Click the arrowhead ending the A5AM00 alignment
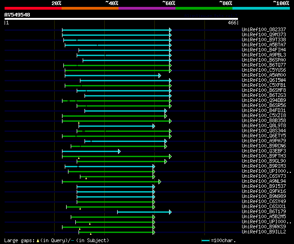 point(160,75)
